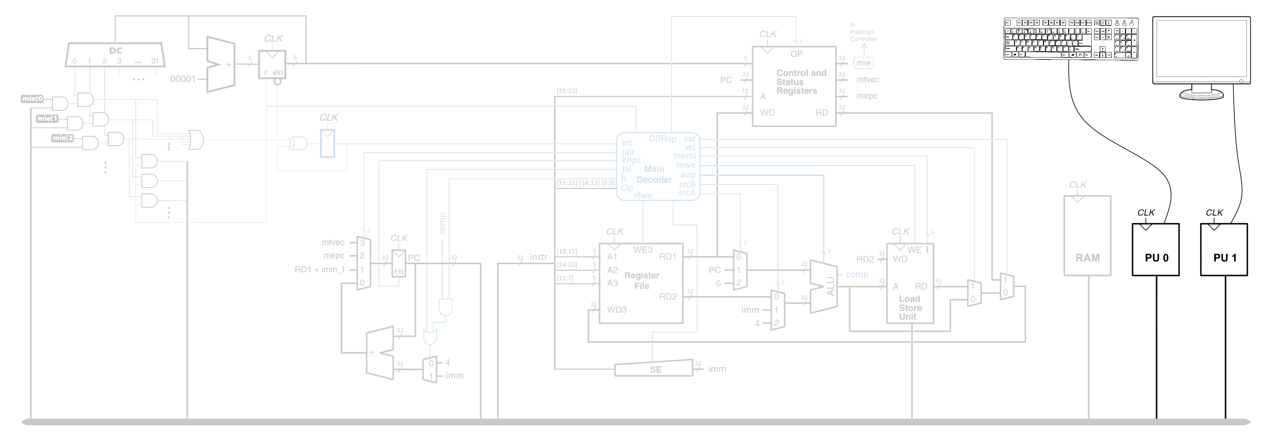Screen dimensions: 1265x440
Task: Select the PU 1 block
Action: pos(1224,250)
